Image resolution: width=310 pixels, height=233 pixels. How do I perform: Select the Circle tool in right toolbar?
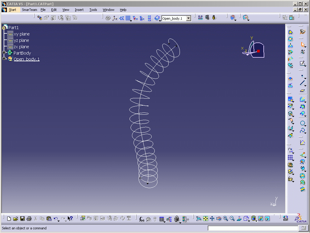tap(302, 123)
